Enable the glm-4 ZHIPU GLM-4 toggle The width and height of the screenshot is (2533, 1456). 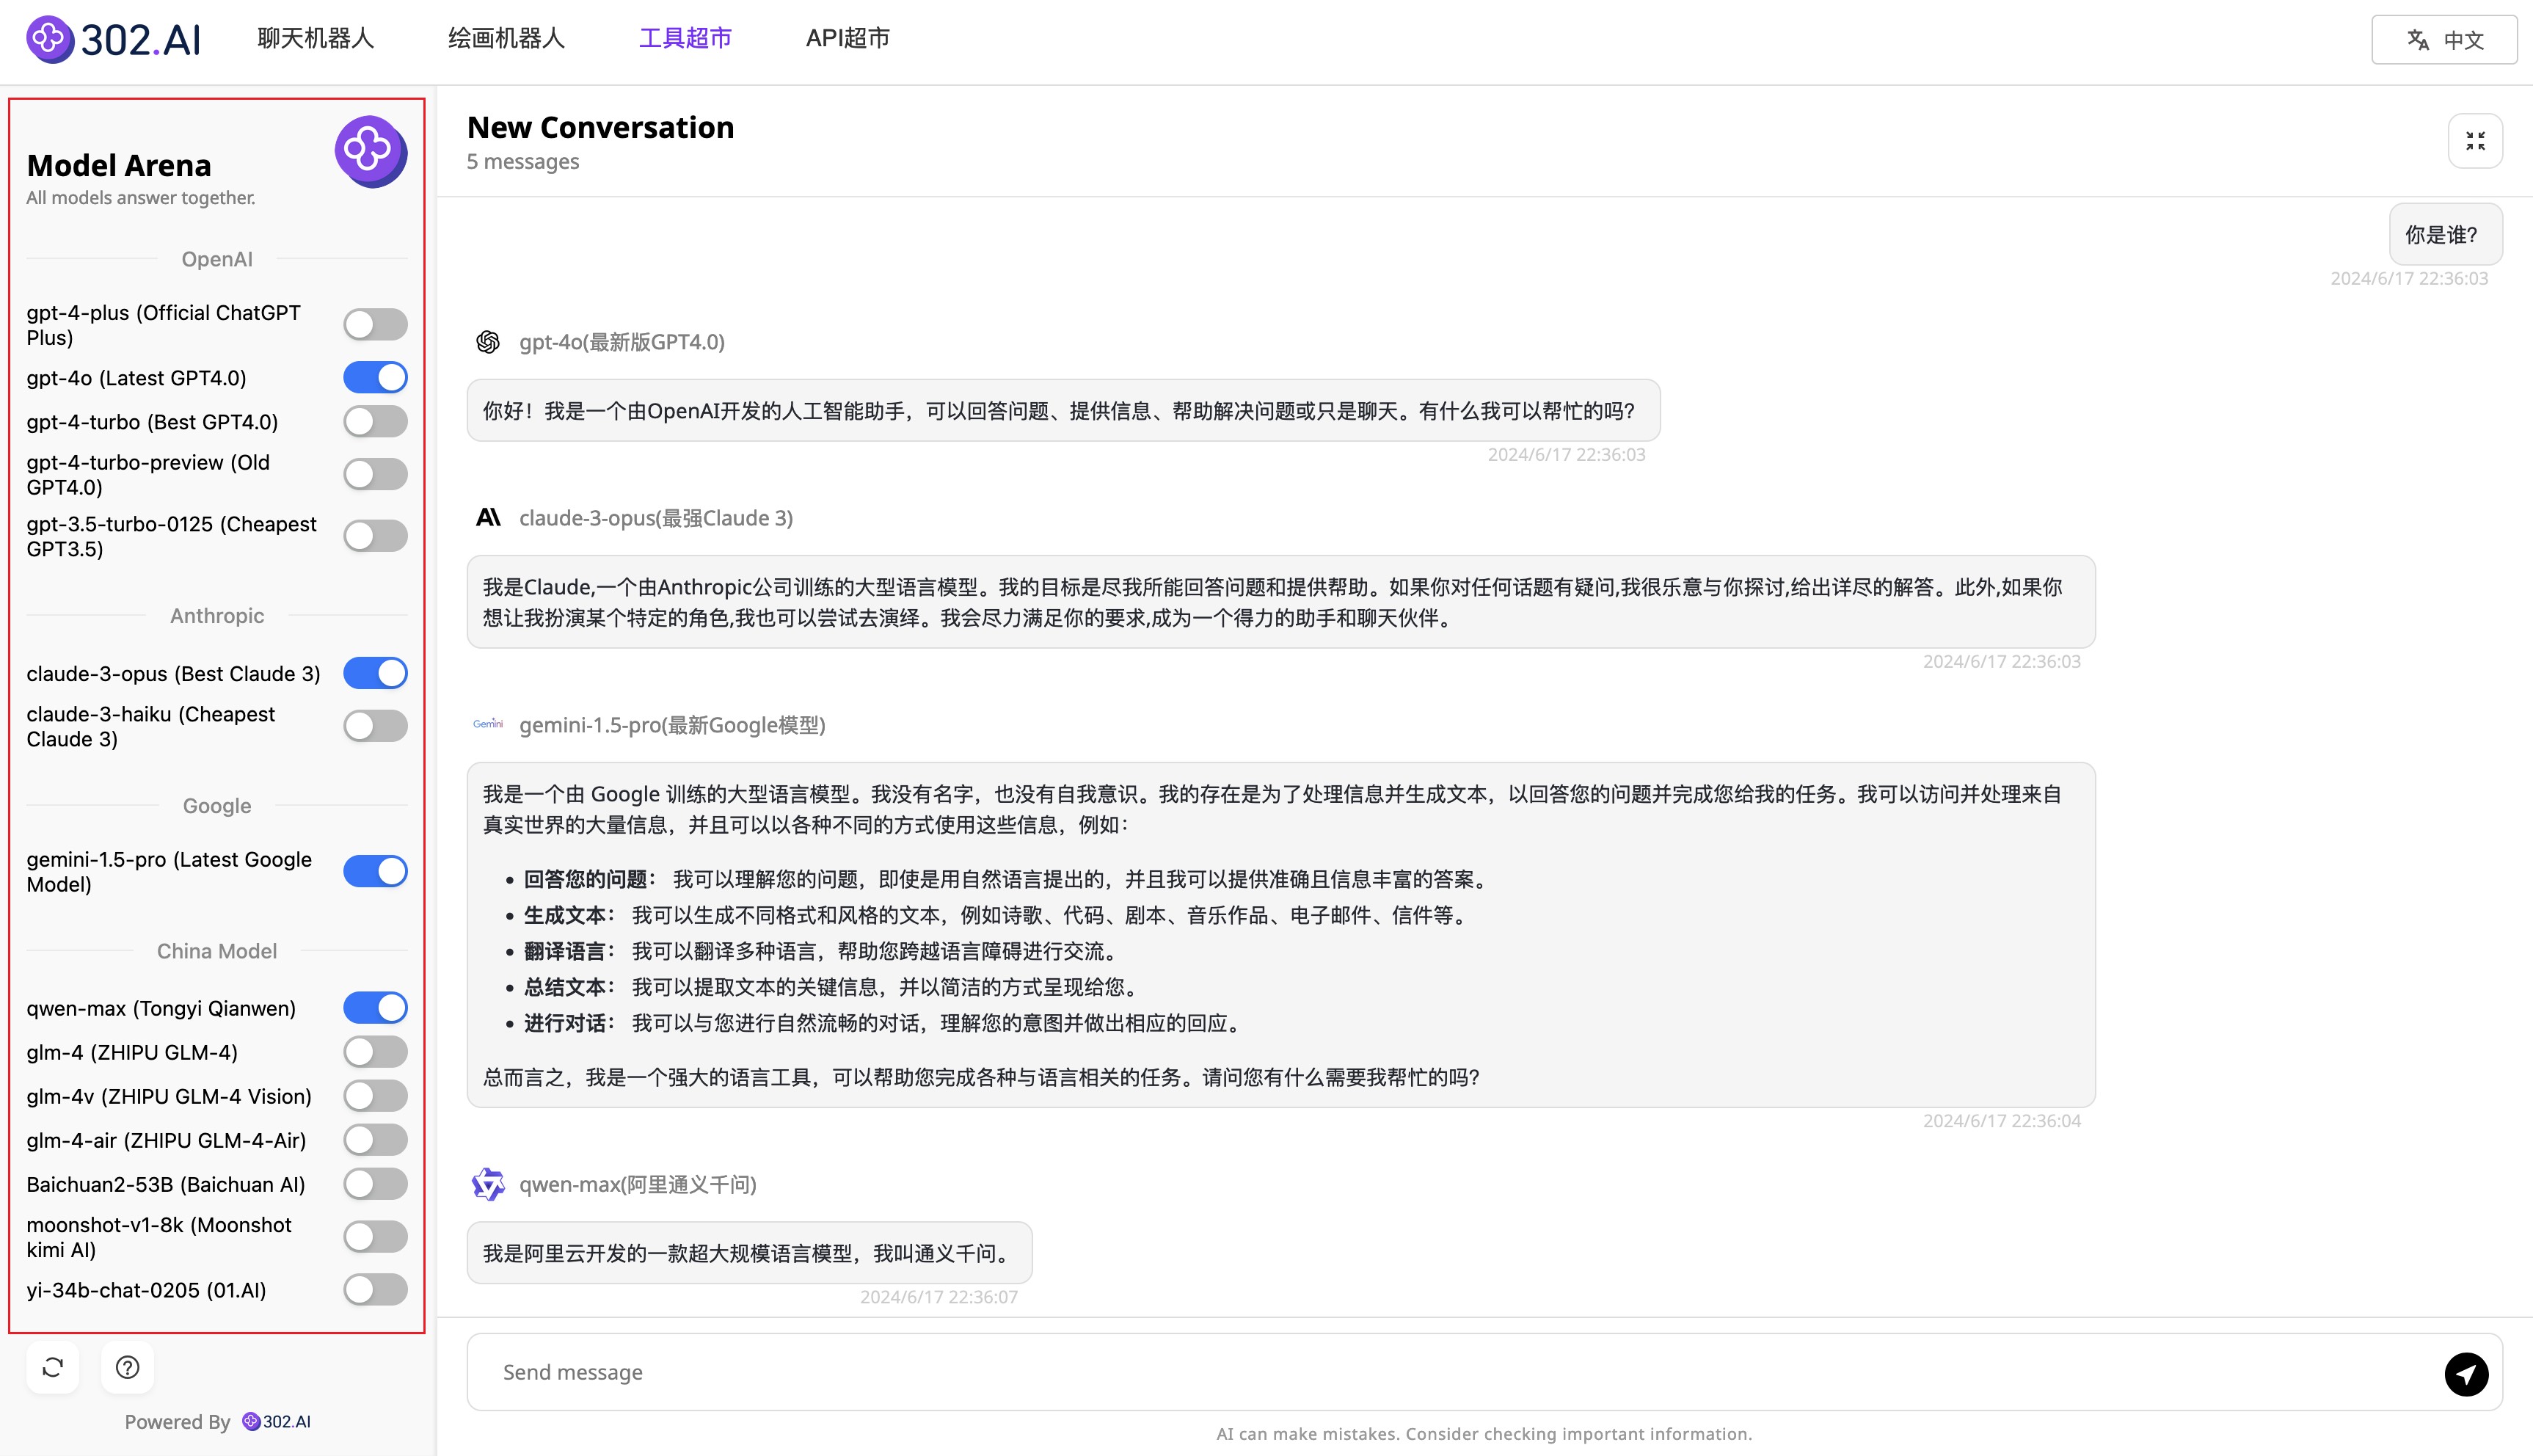pyautogui.click(x=376, y=1052)
